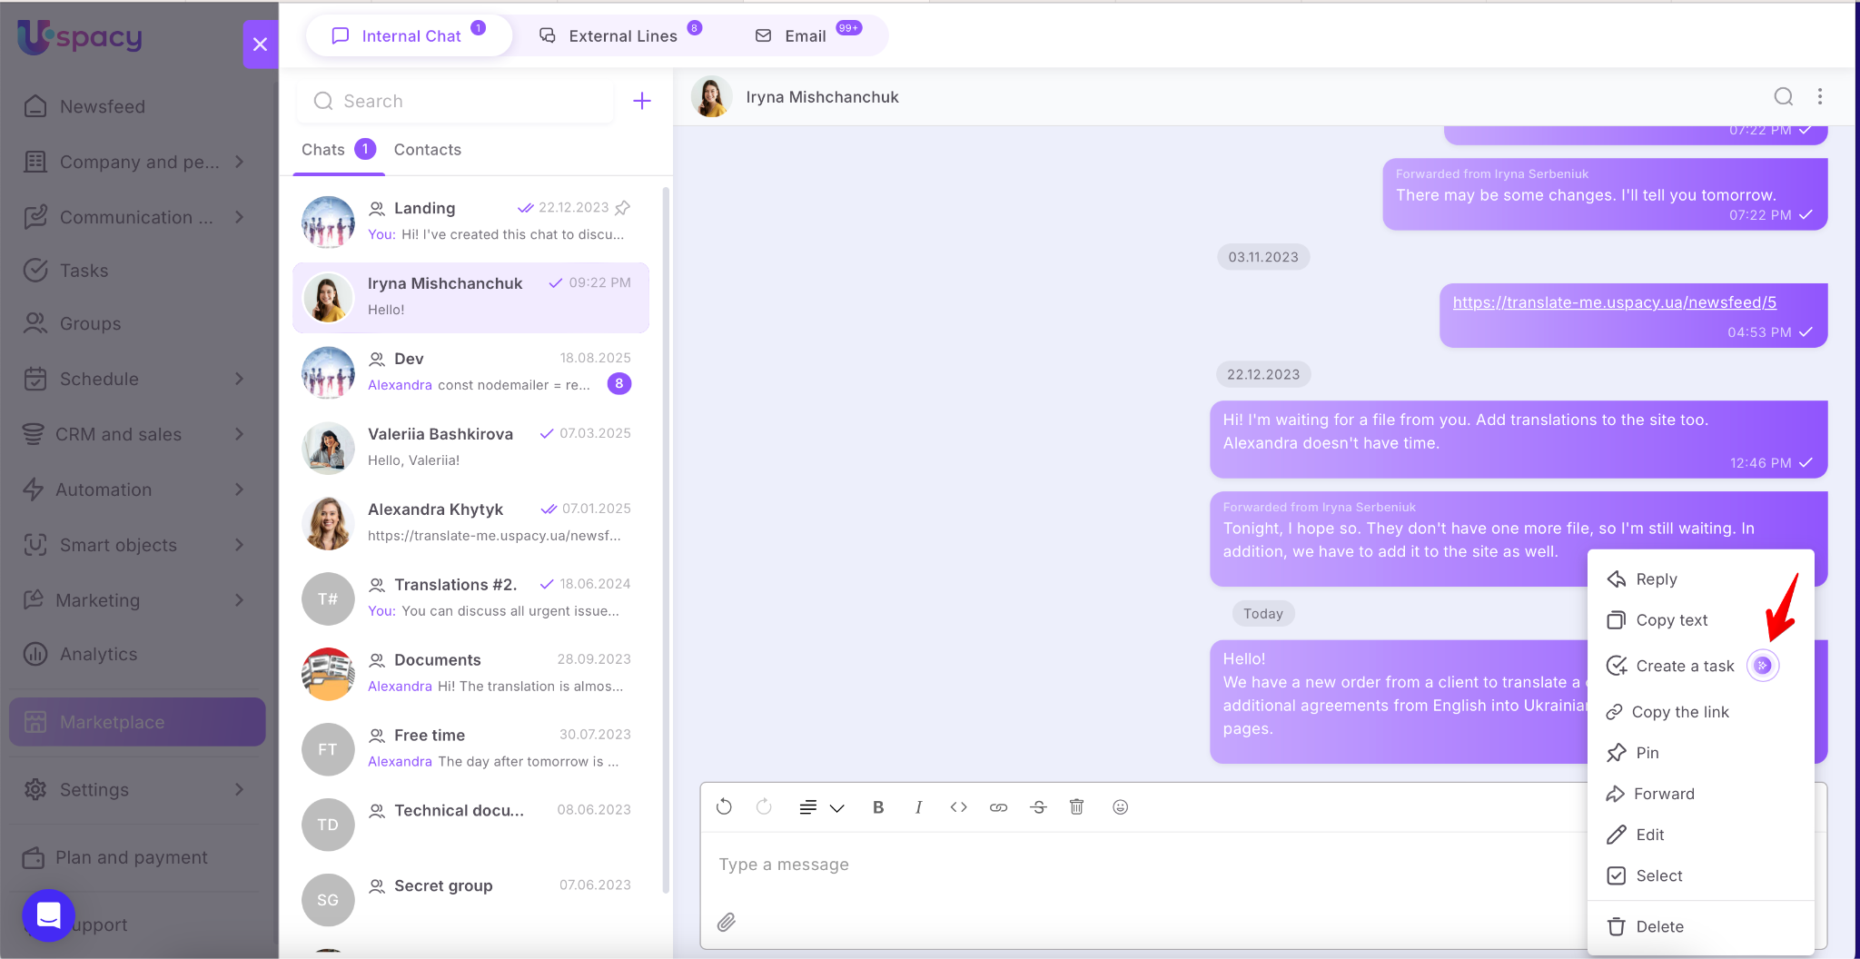1860x959 pixels.
Task: Open the search icon in chat header
Action: tap(1783, 96)
